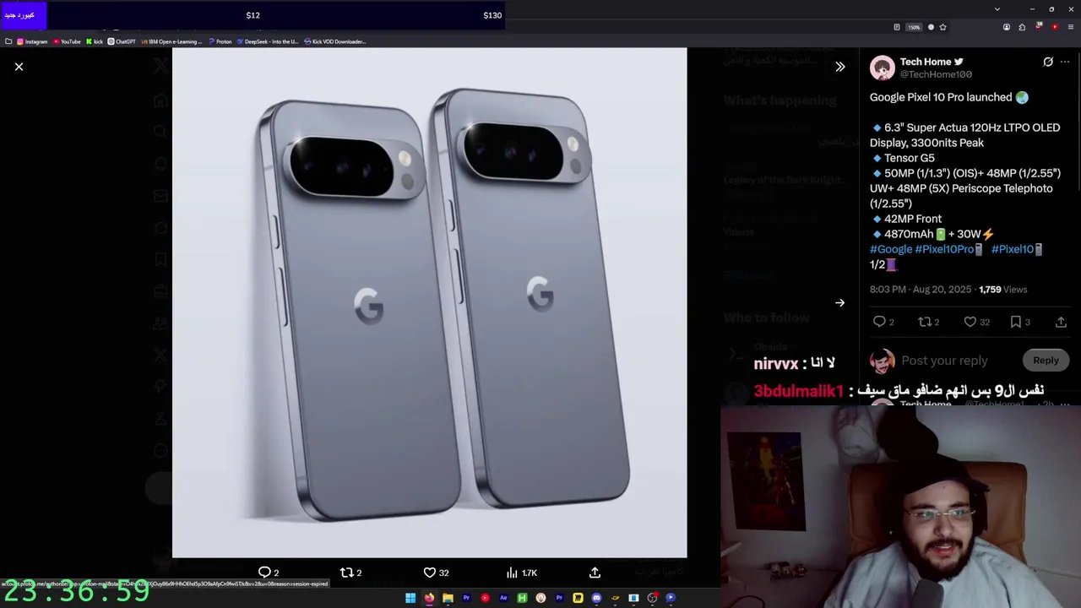Viewport: 1081px width, 608px height.
Task: Open view analytics 1.7K under image
Action: point(522,573)
